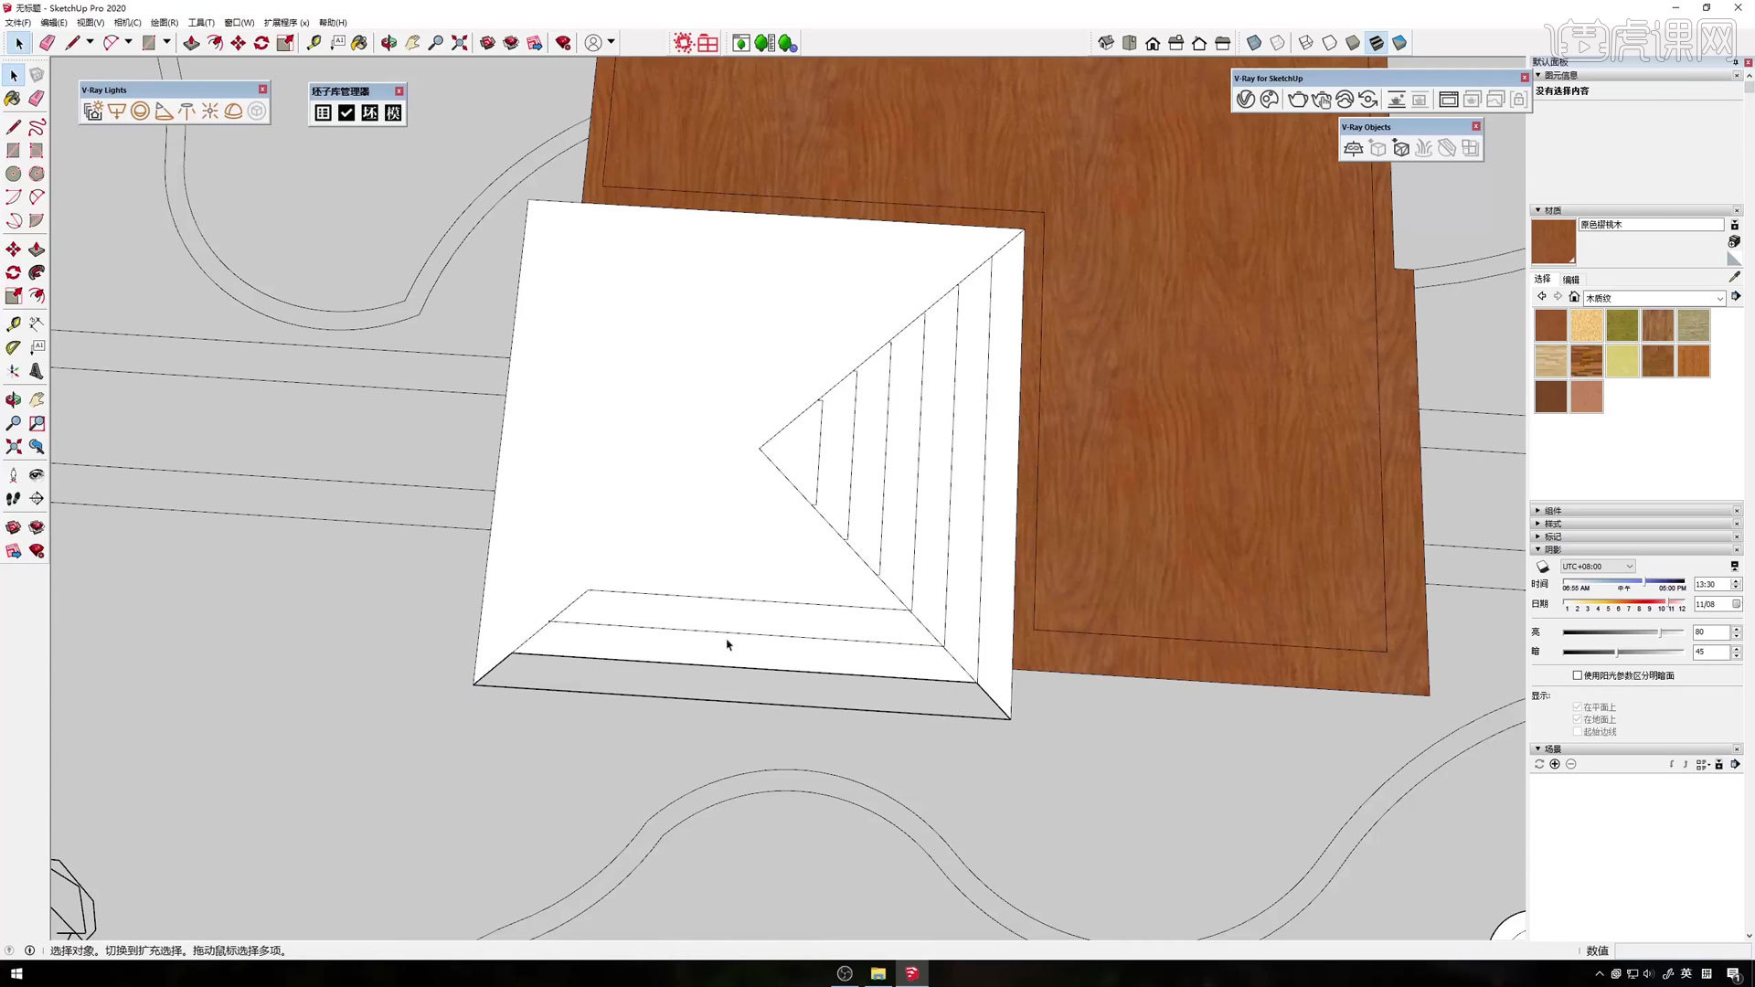Click the 模 button in 坯子库管理器
This screenshot has height=987, width=1755.
pyautogui.click(x=393, y=112)
